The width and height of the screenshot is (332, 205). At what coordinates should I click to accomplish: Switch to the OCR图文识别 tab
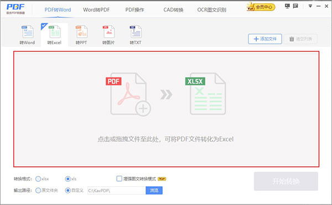pos(212,10)
